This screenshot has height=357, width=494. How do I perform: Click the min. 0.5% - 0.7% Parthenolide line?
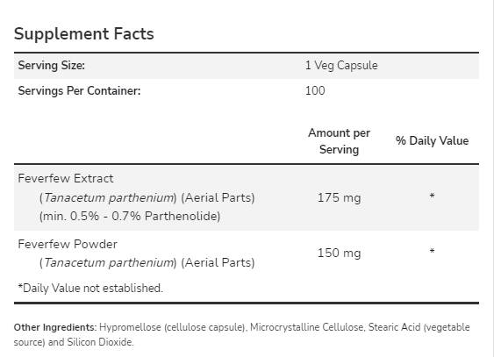click(x=130, y=217)
